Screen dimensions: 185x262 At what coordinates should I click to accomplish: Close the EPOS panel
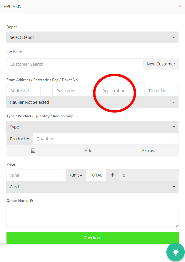point(180,6)
